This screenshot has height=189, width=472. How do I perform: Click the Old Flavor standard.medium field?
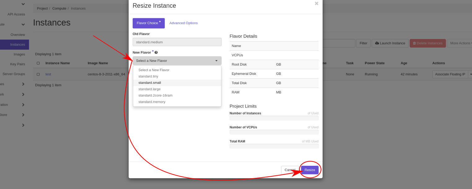(177, 42)
